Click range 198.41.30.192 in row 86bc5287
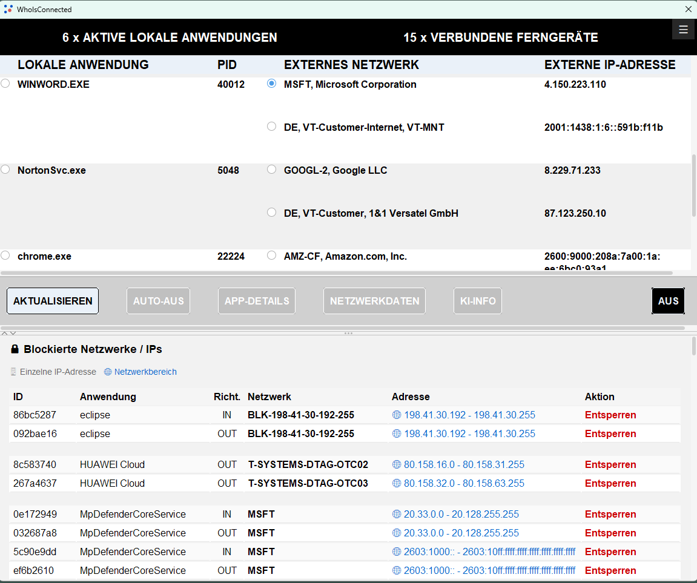Image resolution: width=697 pixels, height=583 pixels. 469,415
